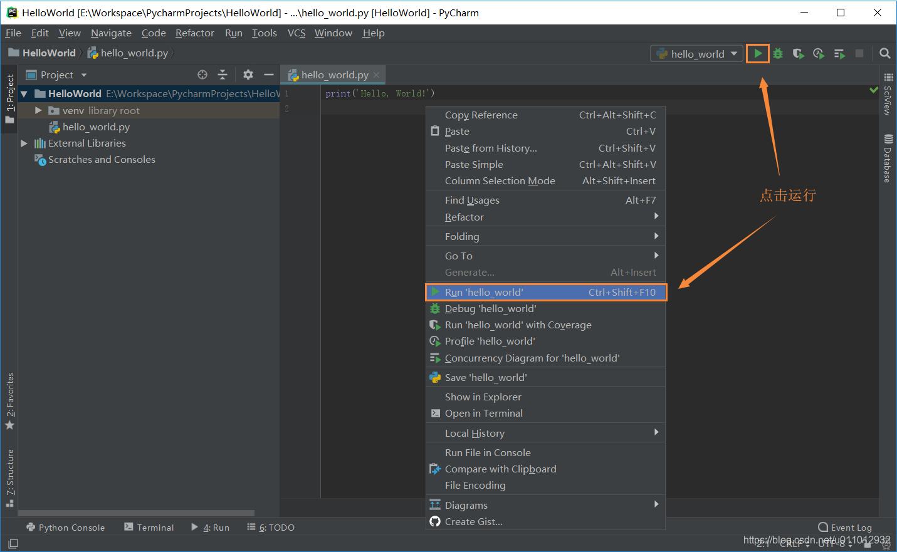The height and width of the screenshot is (552, 897).
Task: Choose File Encoding
Action: (x=545, y=485)
